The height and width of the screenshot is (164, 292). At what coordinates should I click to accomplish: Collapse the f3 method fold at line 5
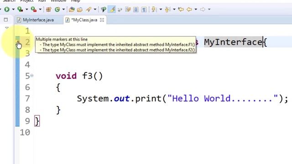coord(32,76)
